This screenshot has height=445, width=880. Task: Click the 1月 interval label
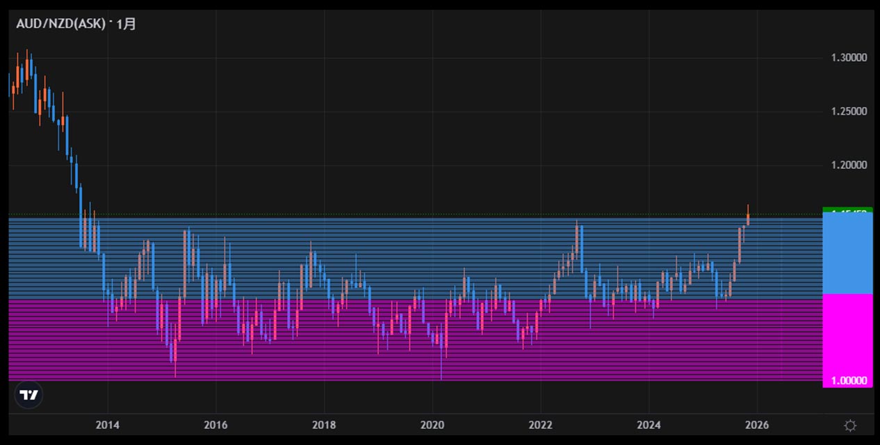126,24
